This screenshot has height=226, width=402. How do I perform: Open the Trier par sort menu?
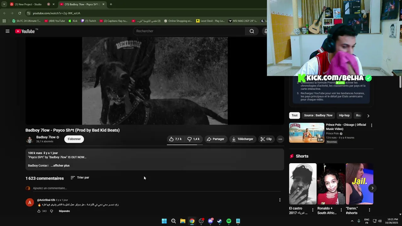80,178
